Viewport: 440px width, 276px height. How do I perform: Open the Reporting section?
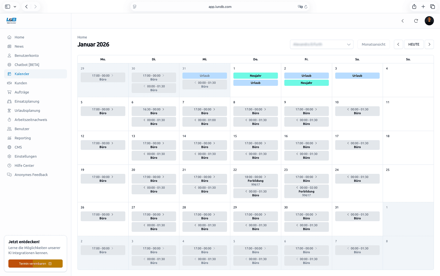(22, 138)
